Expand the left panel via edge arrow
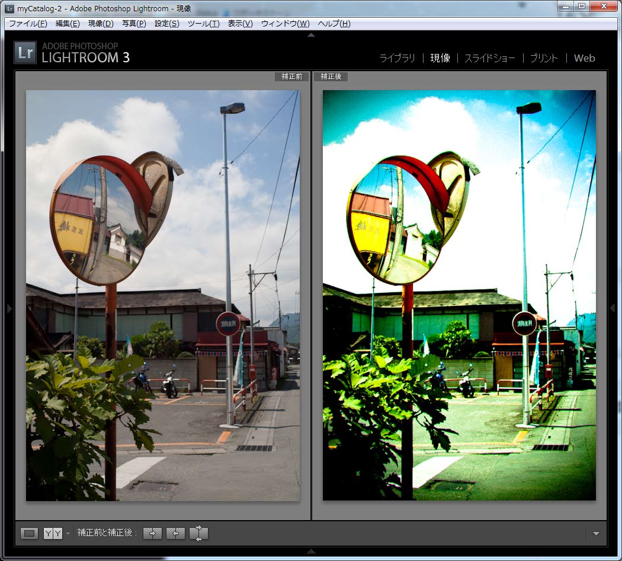Screen dimensions: 622x561 point(8,308)
